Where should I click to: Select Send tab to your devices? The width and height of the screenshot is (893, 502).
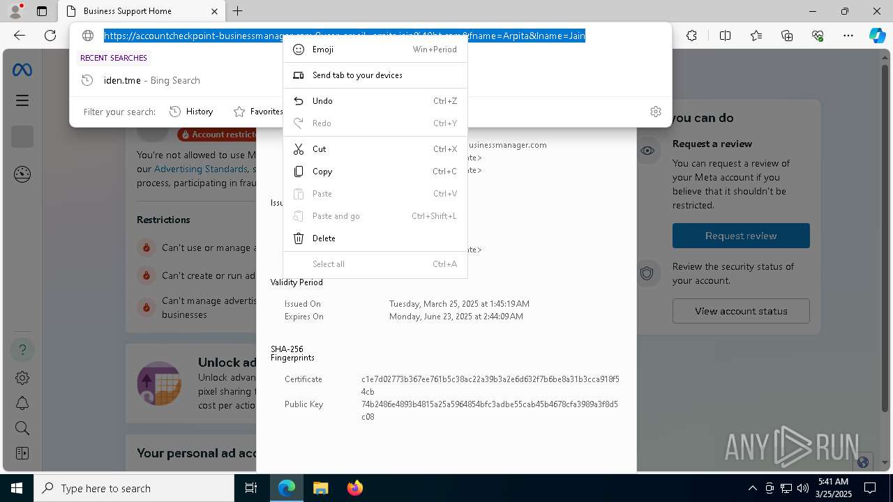375,75
